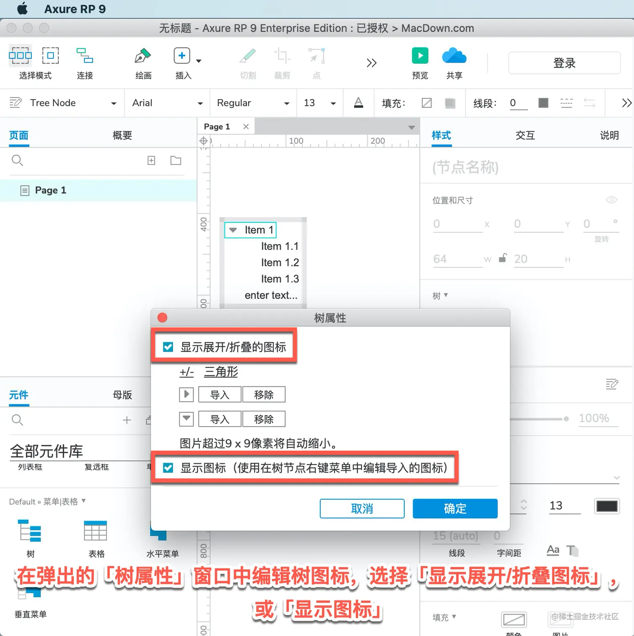Remove (移除) the expanded-state arrow icon
Screen dimensions: 634x636
pyautogui.click(x=264, y=419)
